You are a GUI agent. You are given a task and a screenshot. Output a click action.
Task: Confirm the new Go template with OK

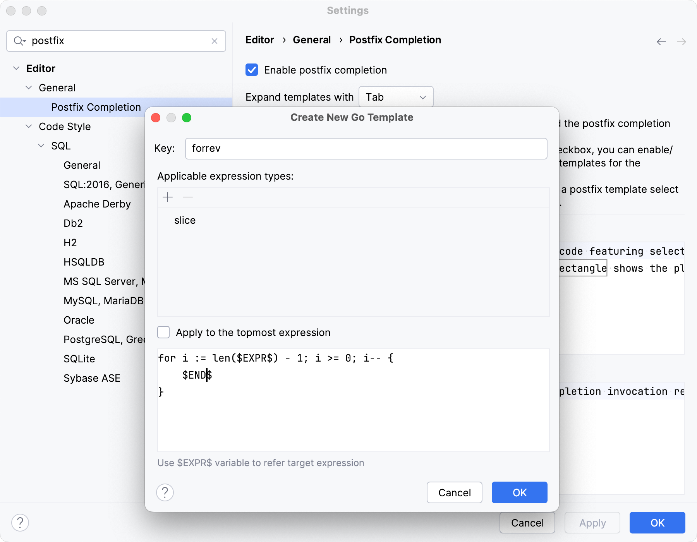519,492
